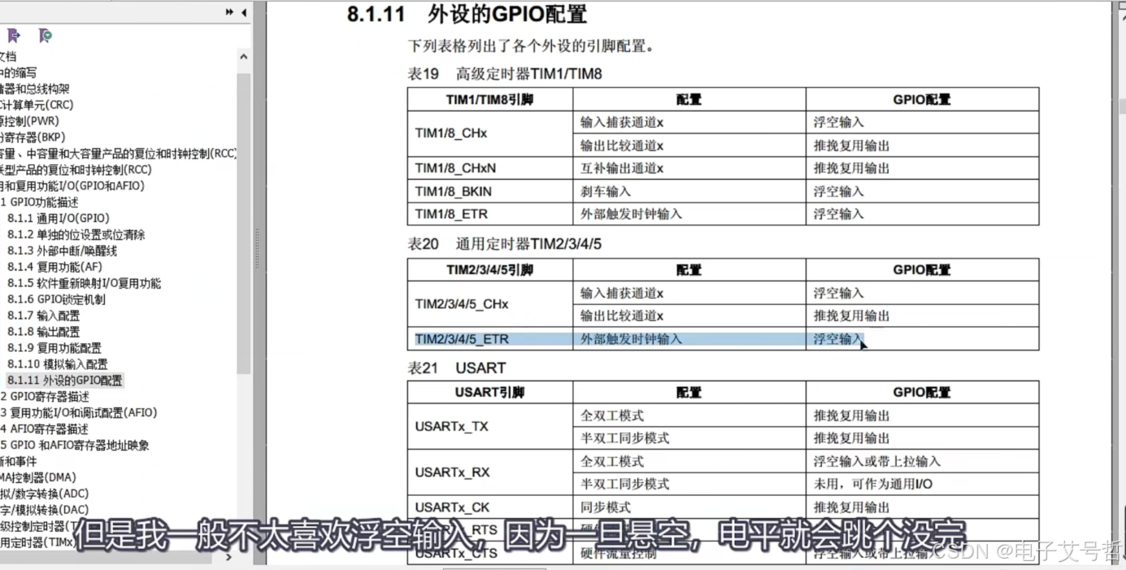Open bookmark 8.1.5 软件重新映射I/O复用功能

(x=84, y=283)
